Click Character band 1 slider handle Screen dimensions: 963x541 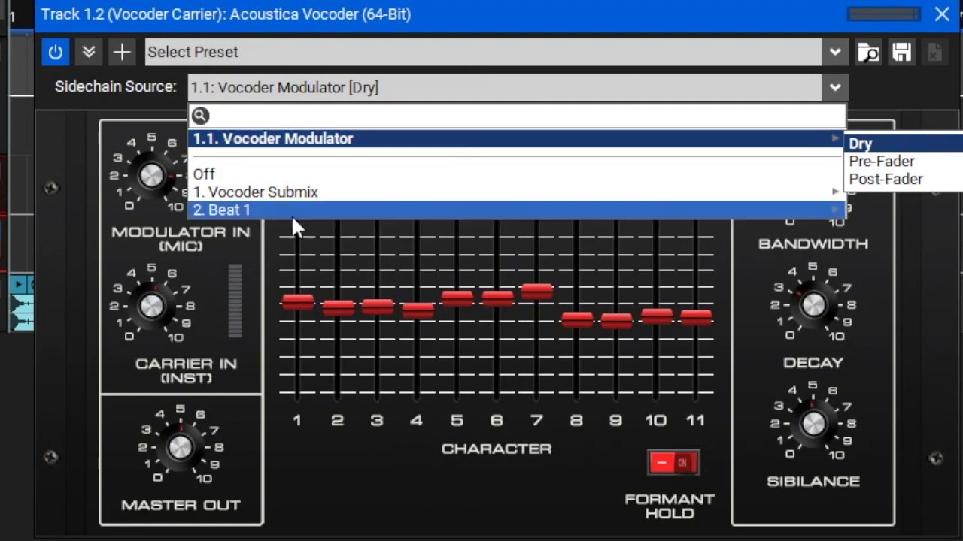tap(298, 302)
